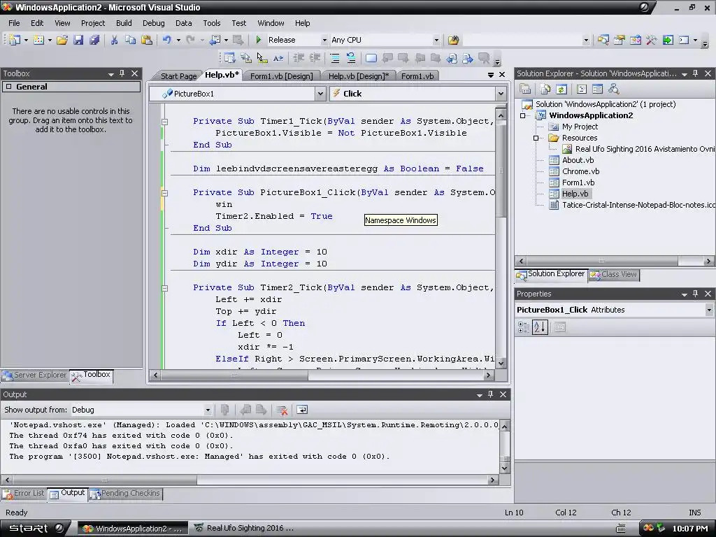
Task: Start debugging with the green play icon
Action: click(259, 40)
